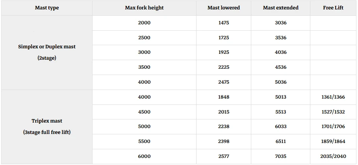Viewport: 358px width, 165px height.
Task: Select the 2577 mast lowered value
Action: click(x=224, y=156)
